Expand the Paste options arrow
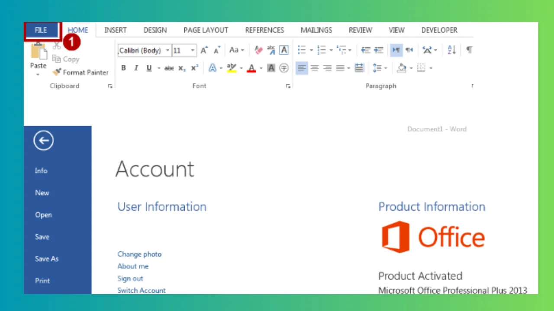The height and width of the screenshot is (311, 554). 38,74
